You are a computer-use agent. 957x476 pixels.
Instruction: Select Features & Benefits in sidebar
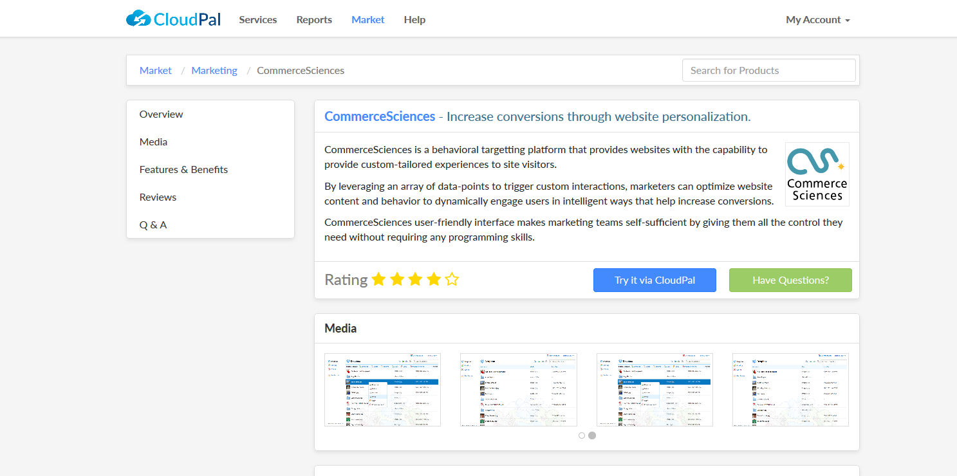pos(210,169)
